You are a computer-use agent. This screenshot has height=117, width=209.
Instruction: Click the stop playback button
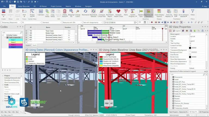click(165, 22)
